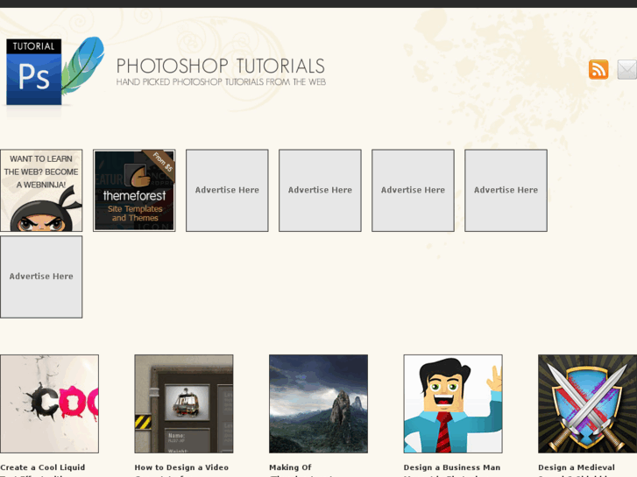The height and width of the screenshot is (477, 637).
Task: Click the Making Of title link
Action: 290,467
